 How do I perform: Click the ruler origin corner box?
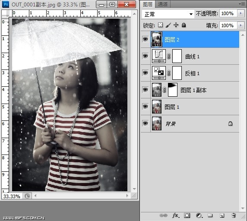point(5,13)
